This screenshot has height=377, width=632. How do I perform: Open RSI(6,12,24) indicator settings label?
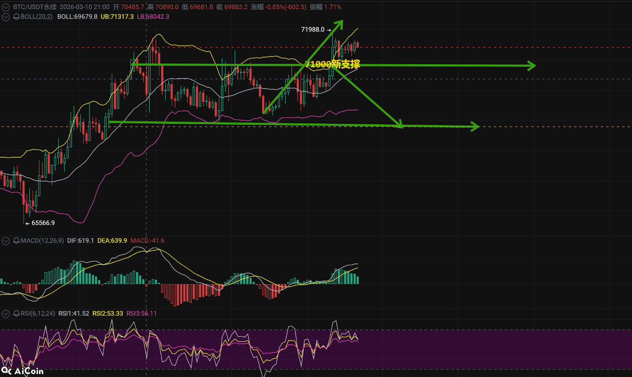pyautogui.click(x=38, y=314)
